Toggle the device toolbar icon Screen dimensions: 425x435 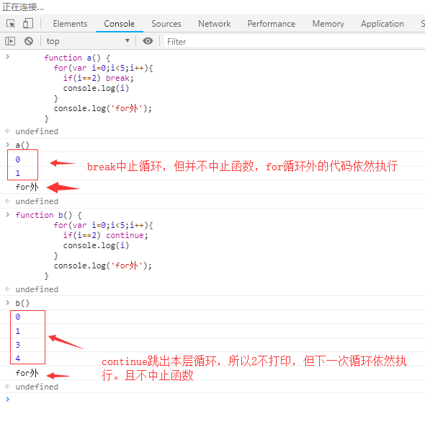28,24
